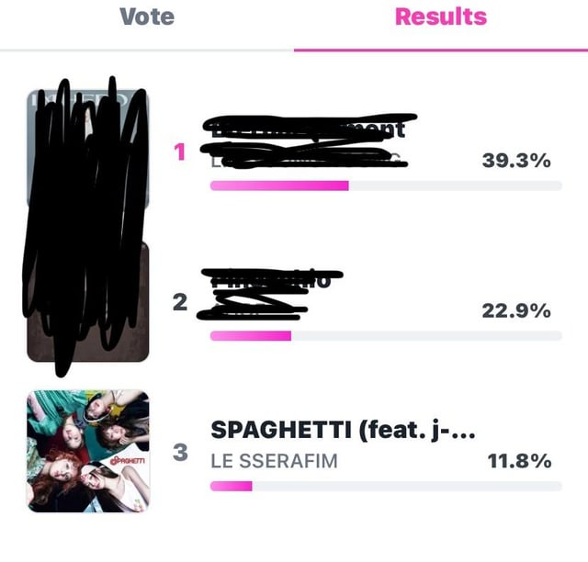Click the 22.9% vote percentage
Viewport: 588px width, 562px height.
click(516, 311)
